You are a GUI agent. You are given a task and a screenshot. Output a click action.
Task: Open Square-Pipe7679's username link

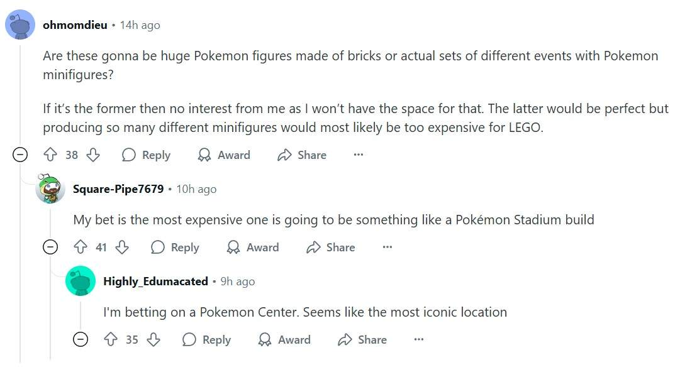(118, 189)
